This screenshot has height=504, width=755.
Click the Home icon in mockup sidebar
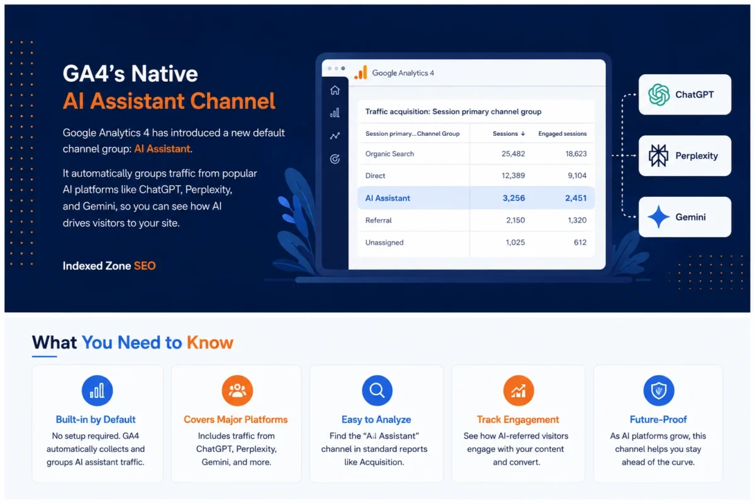point(335,90)
